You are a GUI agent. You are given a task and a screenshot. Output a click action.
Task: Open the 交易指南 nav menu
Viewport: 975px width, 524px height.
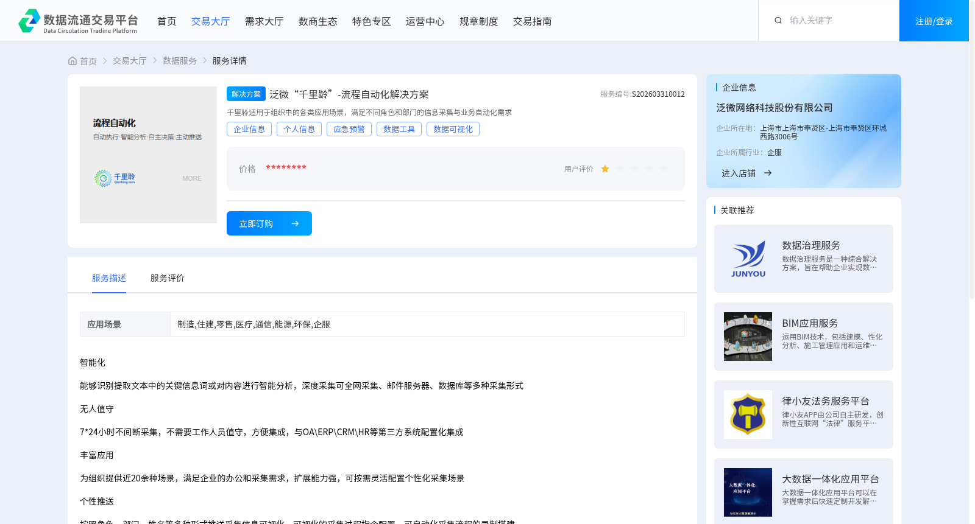point(533,21)
